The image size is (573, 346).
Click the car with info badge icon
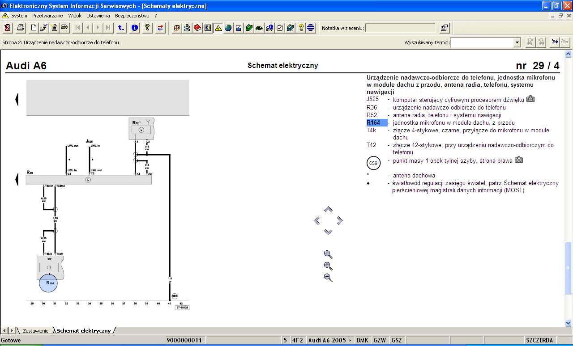(269, 28)
